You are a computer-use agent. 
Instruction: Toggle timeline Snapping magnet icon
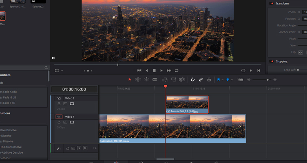193,79
